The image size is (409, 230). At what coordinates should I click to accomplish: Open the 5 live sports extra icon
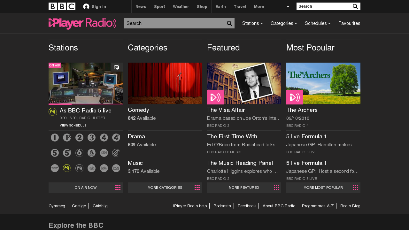coord(67,153)
